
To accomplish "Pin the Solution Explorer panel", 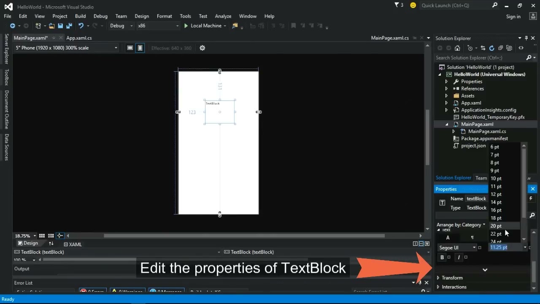I will (x=526, y=38).
